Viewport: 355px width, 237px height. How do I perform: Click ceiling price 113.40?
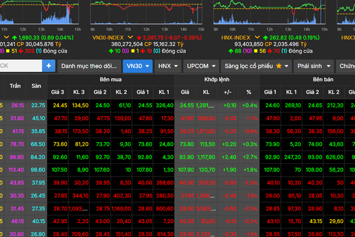click(16, 170)
